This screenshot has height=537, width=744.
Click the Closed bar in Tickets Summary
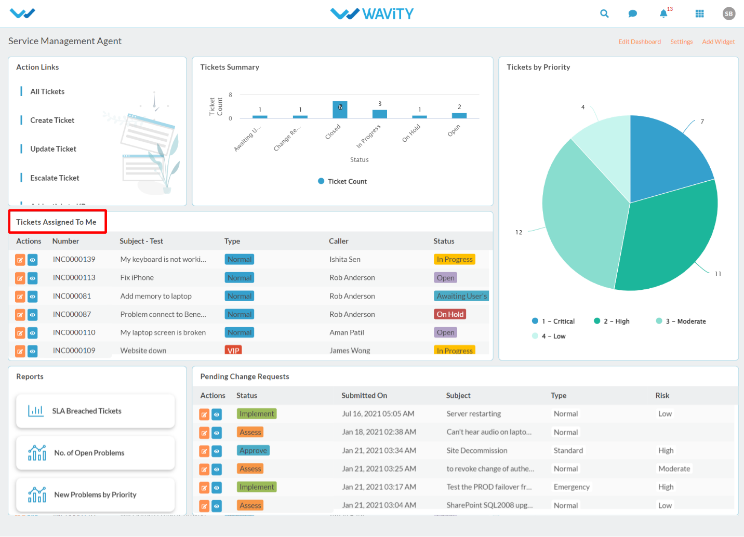pos(340,110)
